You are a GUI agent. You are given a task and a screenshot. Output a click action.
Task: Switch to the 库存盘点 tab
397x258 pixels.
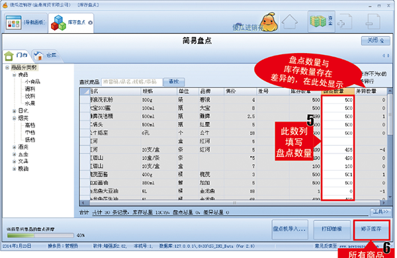tap(71, 22)
